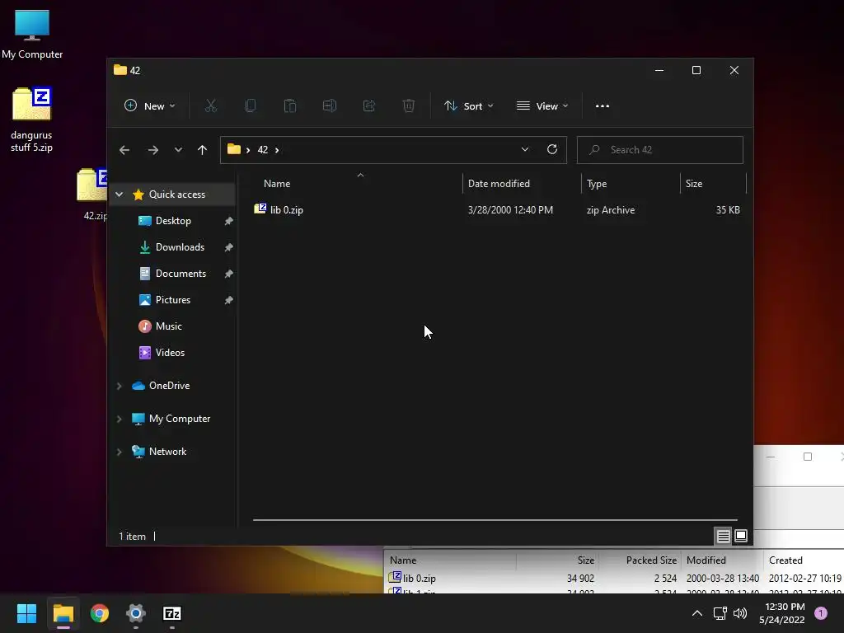Screen dimensions: 844x633
Task: Select 42.zip desktop icon
Action: click(92, 195)
